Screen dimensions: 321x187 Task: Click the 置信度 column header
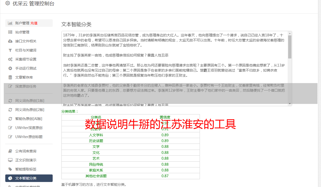tap(165, 117)
